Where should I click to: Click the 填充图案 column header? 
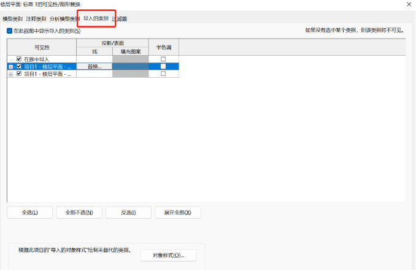pos(131,51)
